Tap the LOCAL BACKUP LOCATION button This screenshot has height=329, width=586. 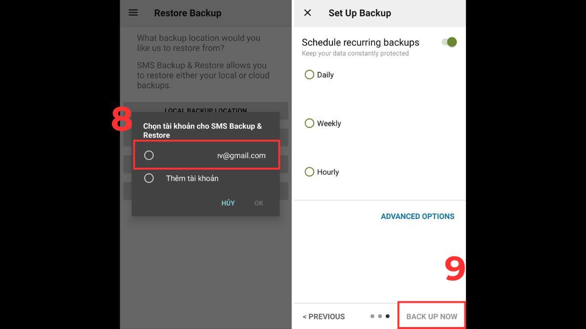[206, 109]
